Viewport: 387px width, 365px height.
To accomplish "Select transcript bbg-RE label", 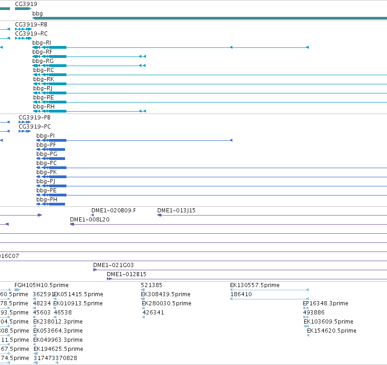I will point(44,98).
